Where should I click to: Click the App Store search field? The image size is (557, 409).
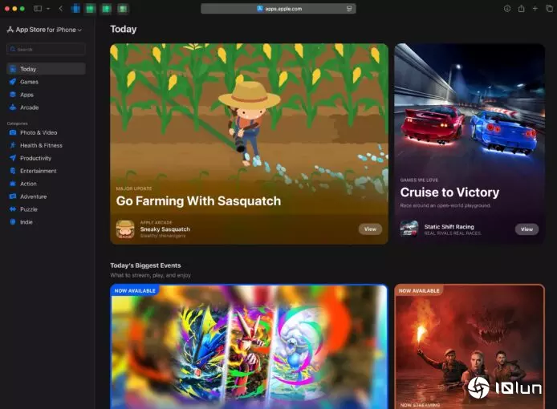point(46,49)
